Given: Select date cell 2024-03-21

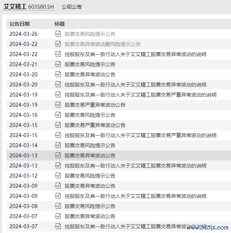Looking at the screenshot, I should click(23, 64).
